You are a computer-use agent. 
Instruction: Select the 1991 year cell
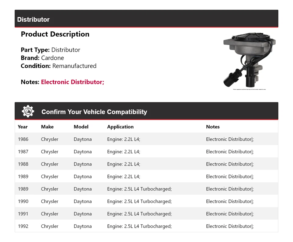[23, 214]
